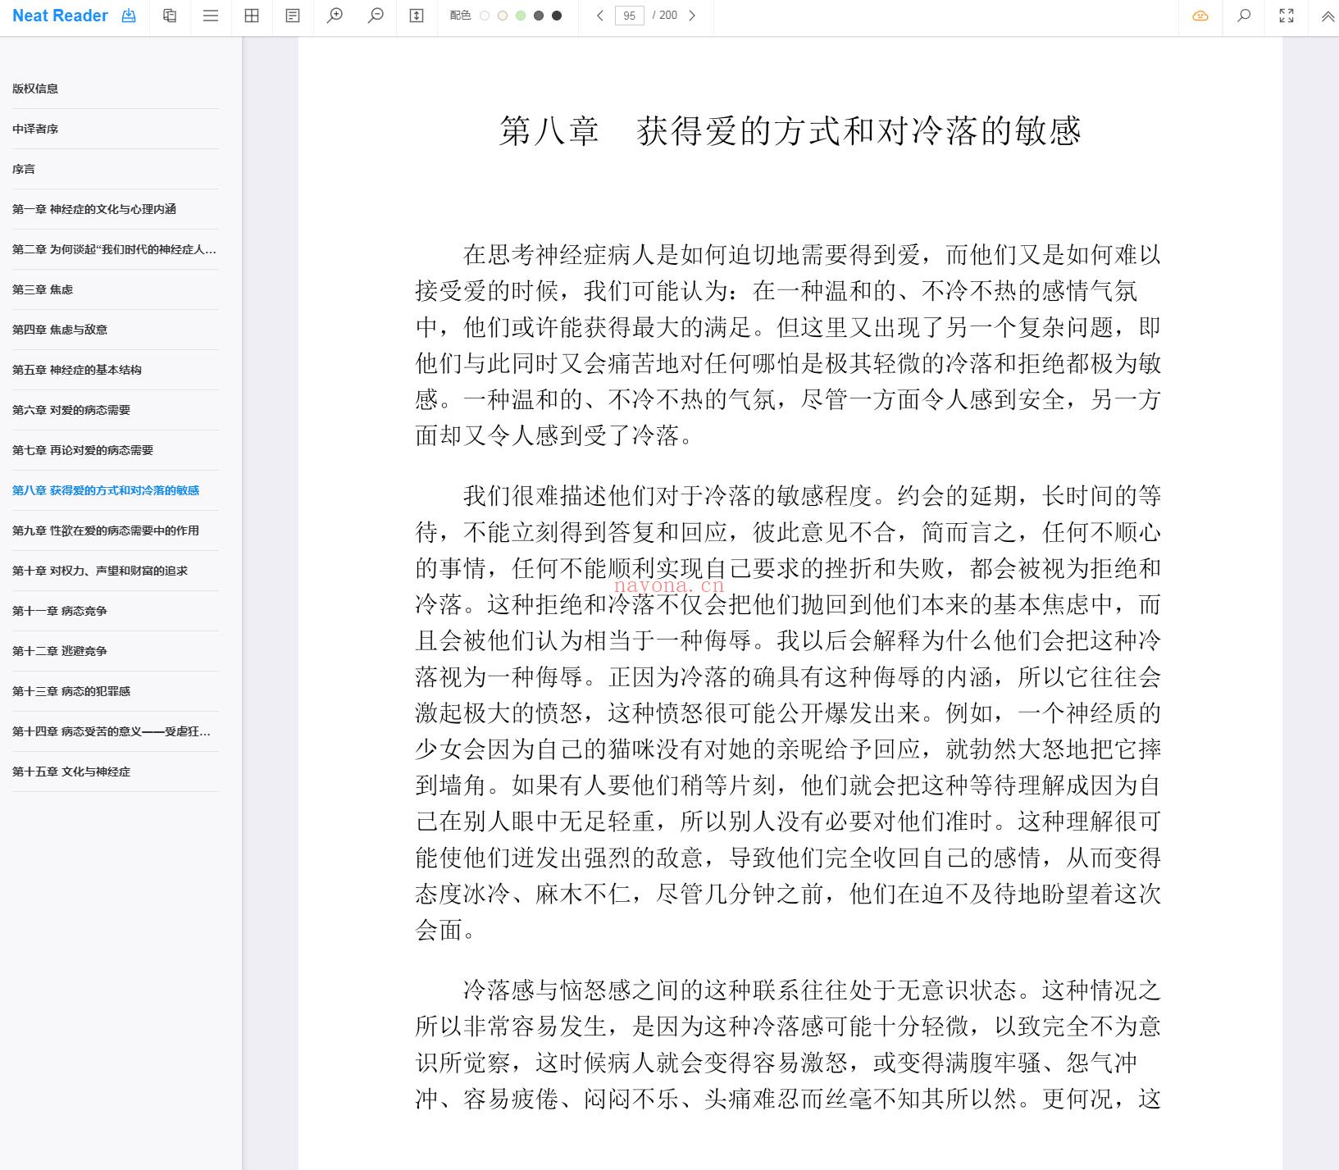Select the white color scheme swatch

click(x=485, y=16)
